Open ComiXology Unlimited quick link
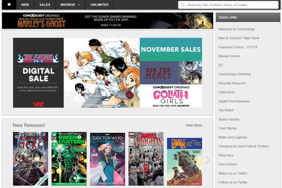282x188 pixels. (235, 74)
